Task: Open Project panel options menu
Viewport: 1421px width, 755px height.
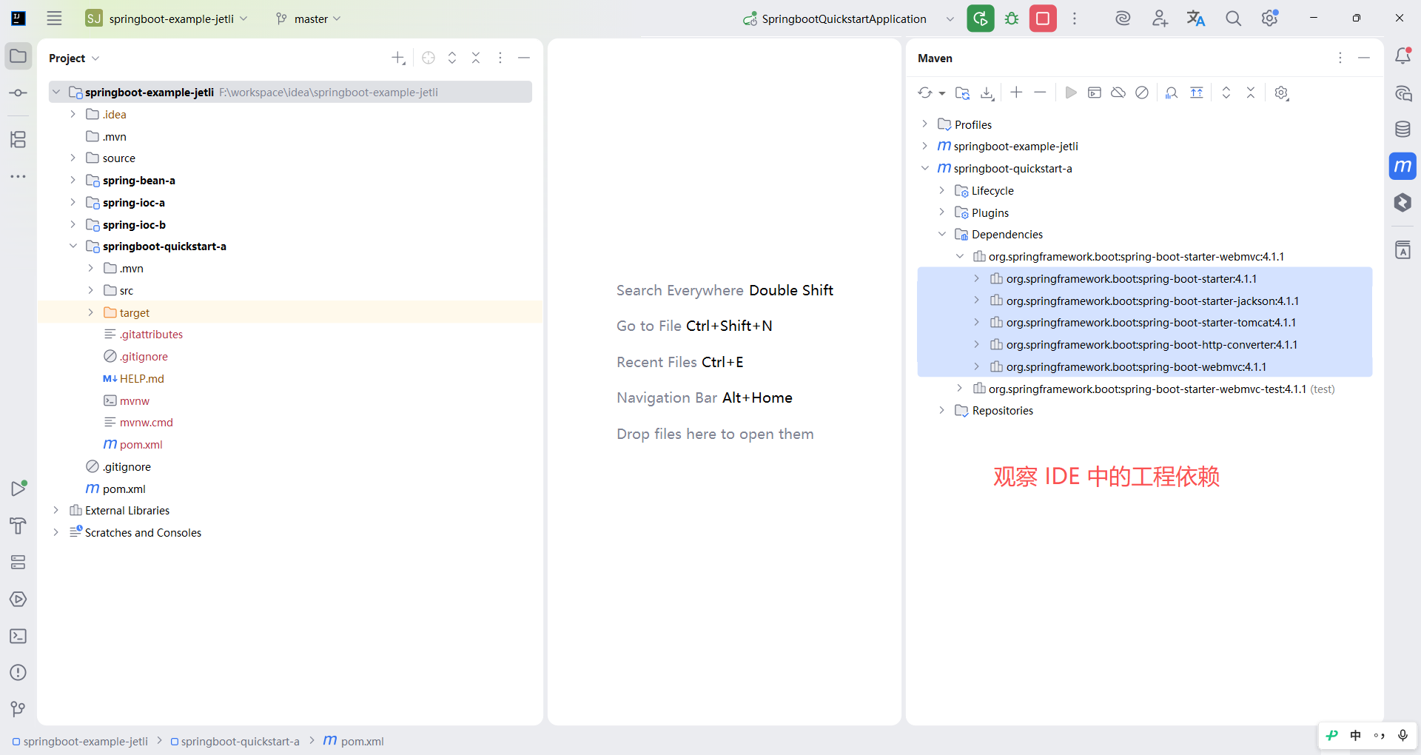Action: point(500,58)
